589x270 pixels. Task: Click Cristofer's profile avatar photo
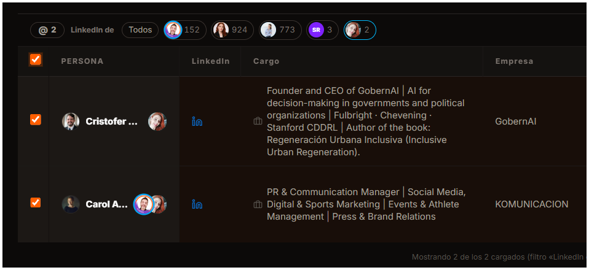pos(71,121)
